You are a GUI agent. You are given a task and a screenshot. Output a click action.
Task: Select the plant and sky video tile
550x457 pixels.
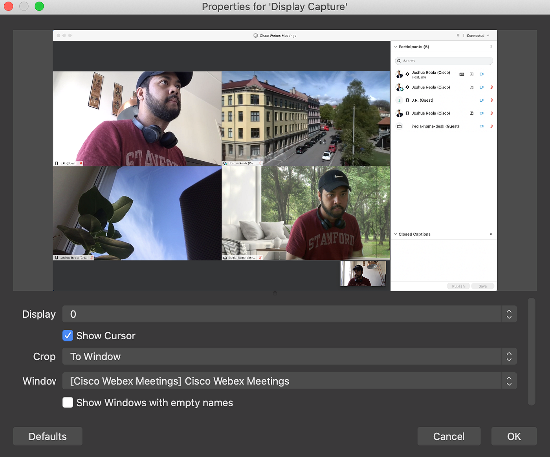[x=137, y=213]
